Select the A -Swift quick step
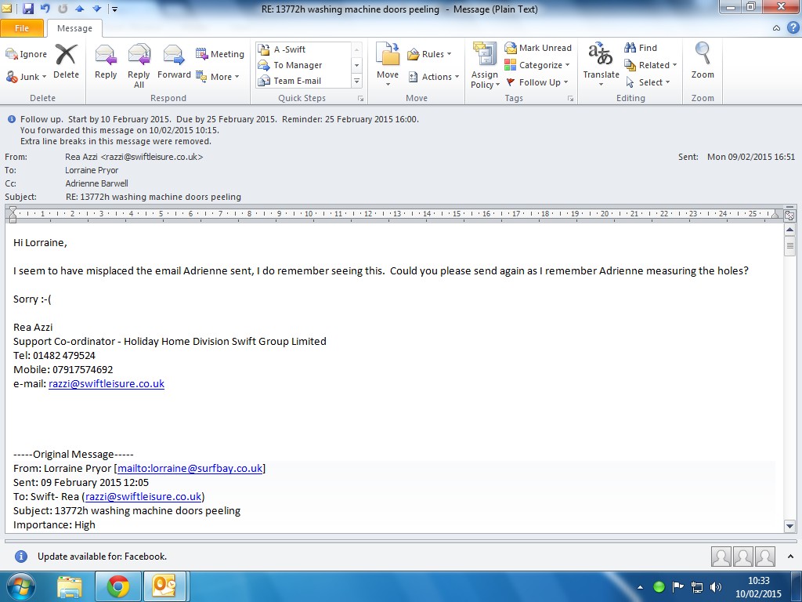Screen dimensions: 802x602 [304, 49]
